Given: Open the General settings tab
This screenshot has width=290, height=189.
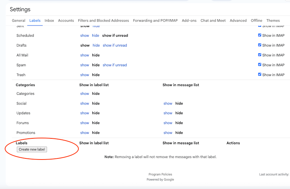Looking at the screenshot, I should pos(19,21).
